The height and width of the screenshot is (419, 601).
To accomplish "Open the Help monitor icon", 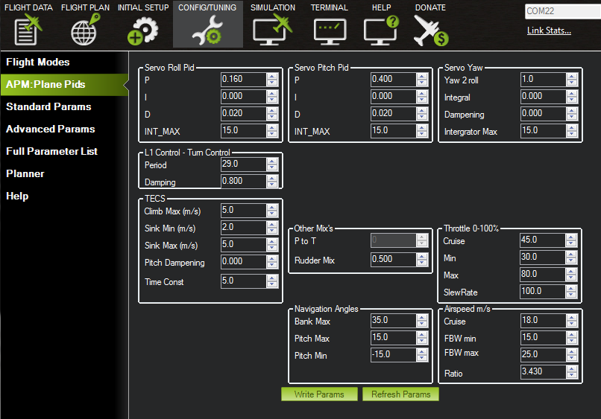I will 381,31.
